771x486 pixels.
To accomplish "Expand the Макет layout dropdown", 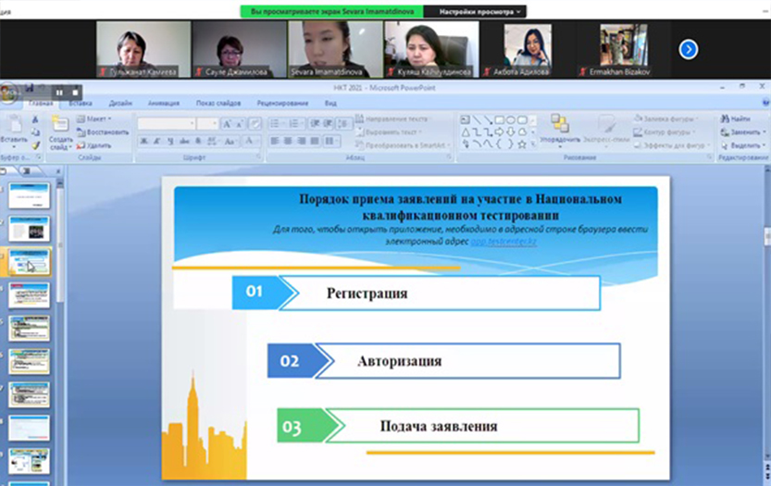I will pyautogui.click(x=95, y=118).
